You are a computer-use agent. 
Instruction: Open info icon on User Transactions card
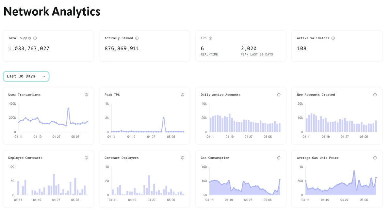(86, 95)
